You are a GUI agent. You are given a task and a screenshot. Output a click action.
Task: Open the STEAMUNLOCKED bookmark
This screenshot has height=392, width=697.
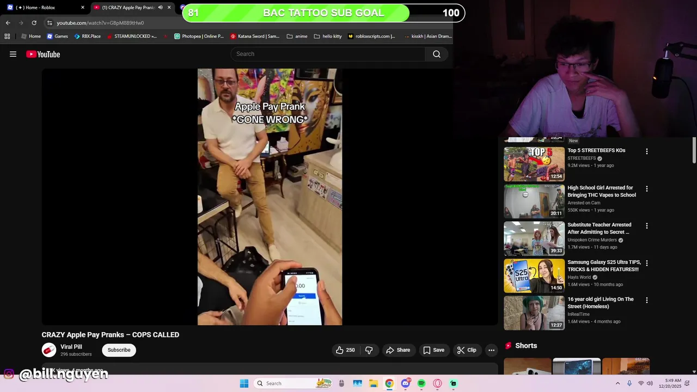132,36
